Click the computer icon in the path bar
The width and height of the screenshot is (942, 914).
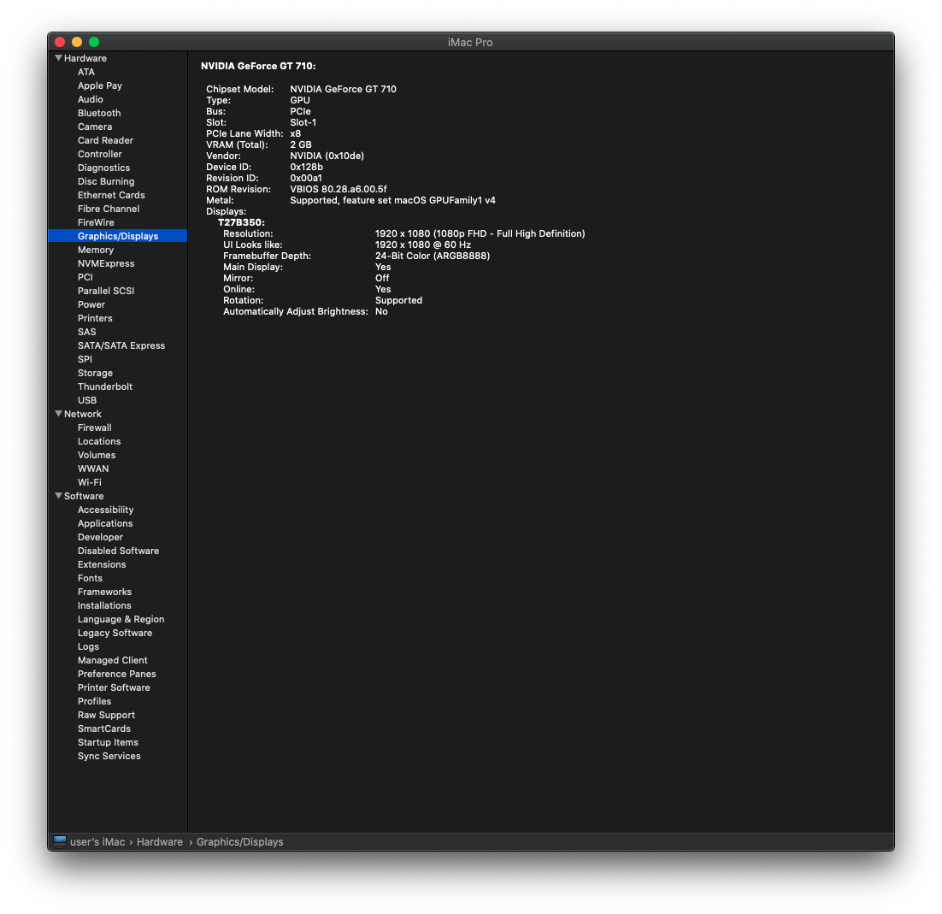(60, 841)
